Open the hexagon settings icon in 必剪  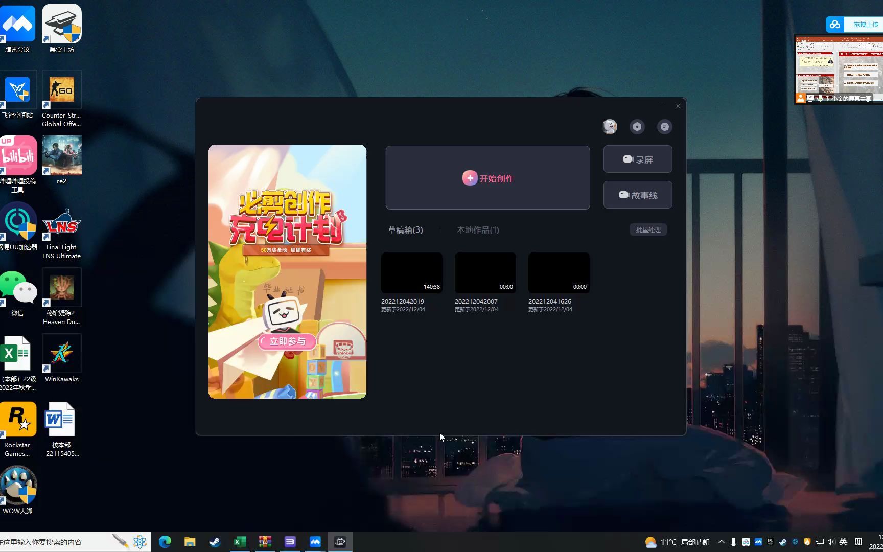637,127
